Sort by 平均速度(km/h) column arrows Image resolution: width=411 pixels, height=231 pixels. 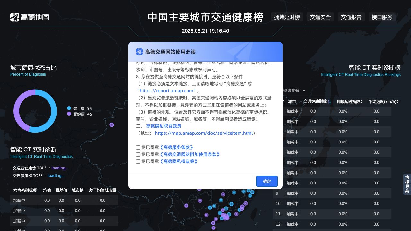coord(398,102)
